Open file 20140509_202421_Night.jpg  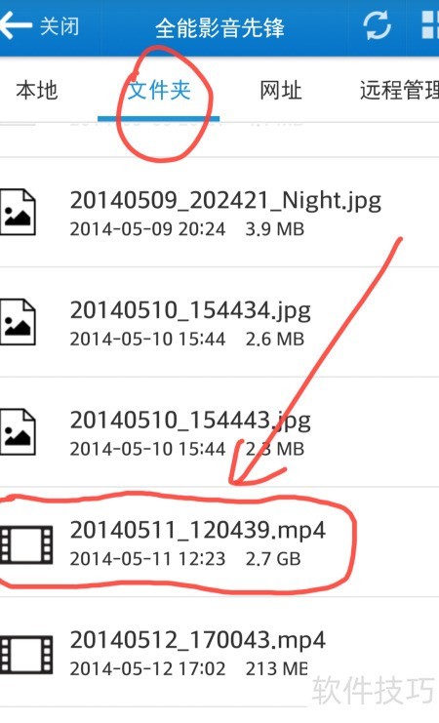(219, 212)
